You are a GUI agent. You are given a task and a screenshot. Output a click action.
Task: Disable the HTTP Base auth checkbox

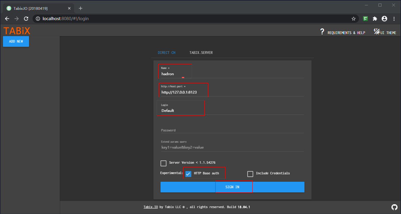click(188, 174)
